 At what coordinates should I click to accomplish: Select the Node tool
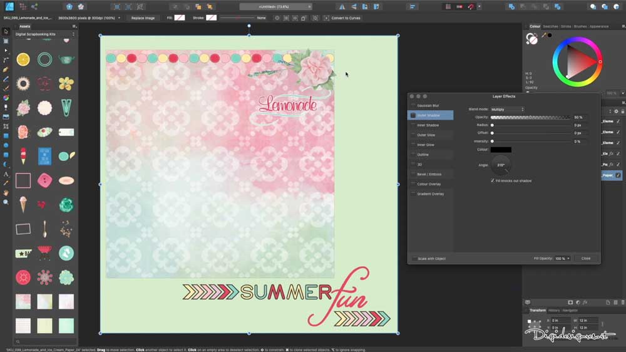click(x=6, y=51)
